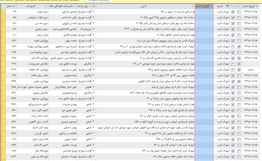Click the owner cell مجتبی فلاحتچیان مجرد
The image size is (262, 161).
pos(63,29)
